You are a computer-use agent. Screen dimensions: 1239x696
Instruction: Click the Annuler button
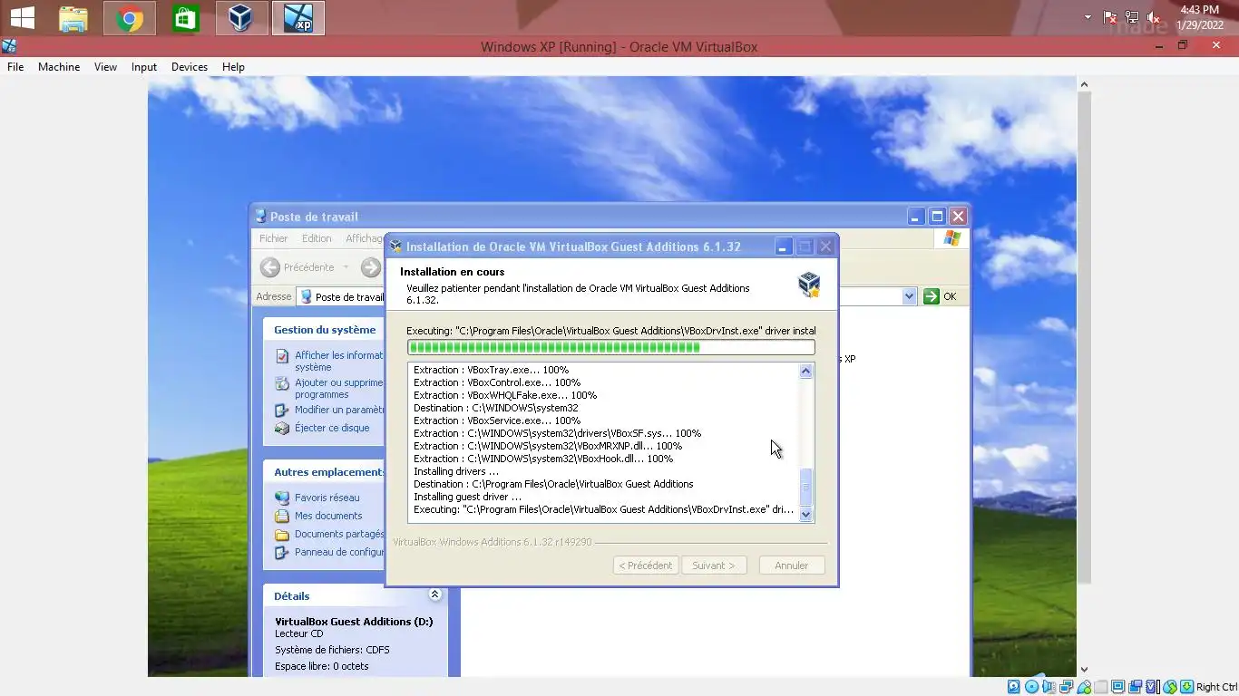click(792, 565)
